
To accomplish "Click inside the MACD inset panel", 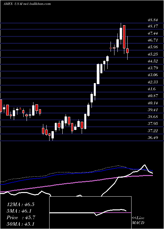I will pyautogui.click(x=90, y=213).
